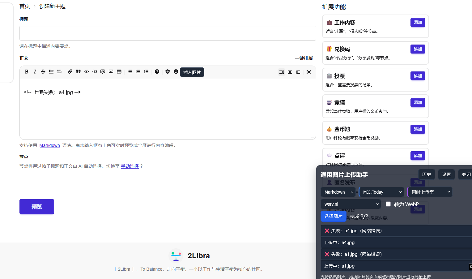Open the help question mark icon

click(x=157, y=72)
